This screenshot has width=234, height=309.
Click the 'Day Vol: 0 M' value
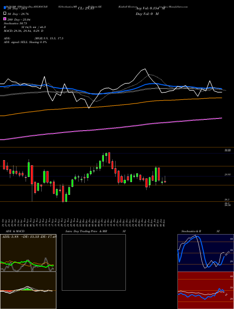(x=147, y=14)
